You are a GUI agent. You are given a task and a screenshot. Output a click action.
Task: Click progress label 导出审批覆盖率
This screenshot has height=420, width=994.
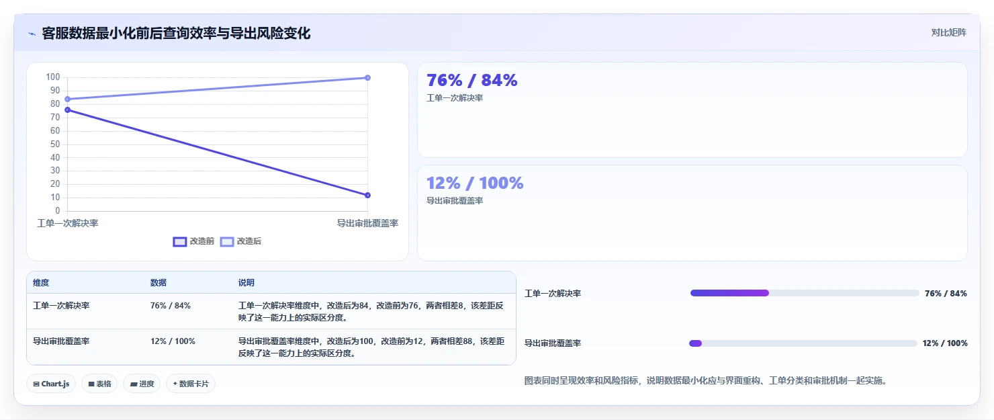[x=553, y=343]
